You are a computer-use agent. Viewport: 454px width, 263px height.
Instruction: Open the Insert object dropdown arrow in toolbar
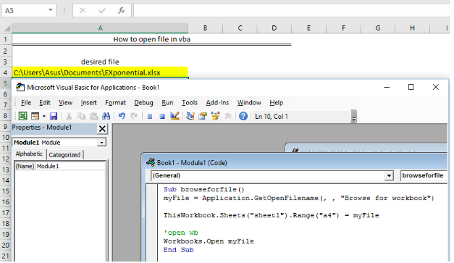coord(44,116)
